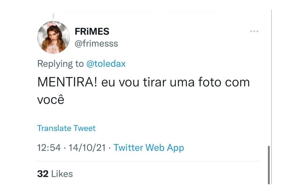Viewport: 291px width, 194px height.
Task: Click the 'Replying to' label text
Action: point(61,64)
